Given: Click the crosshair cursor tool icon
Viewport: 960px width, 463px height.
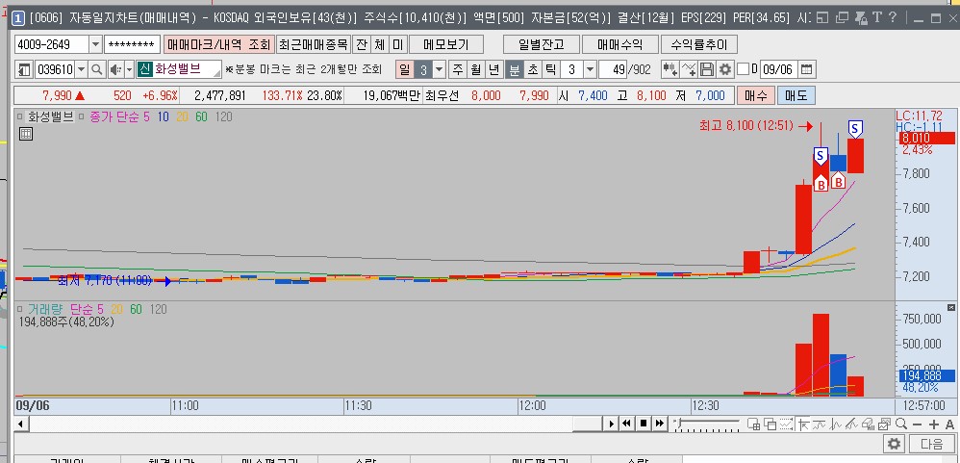Looking at the screenshot, I should 803,424.
